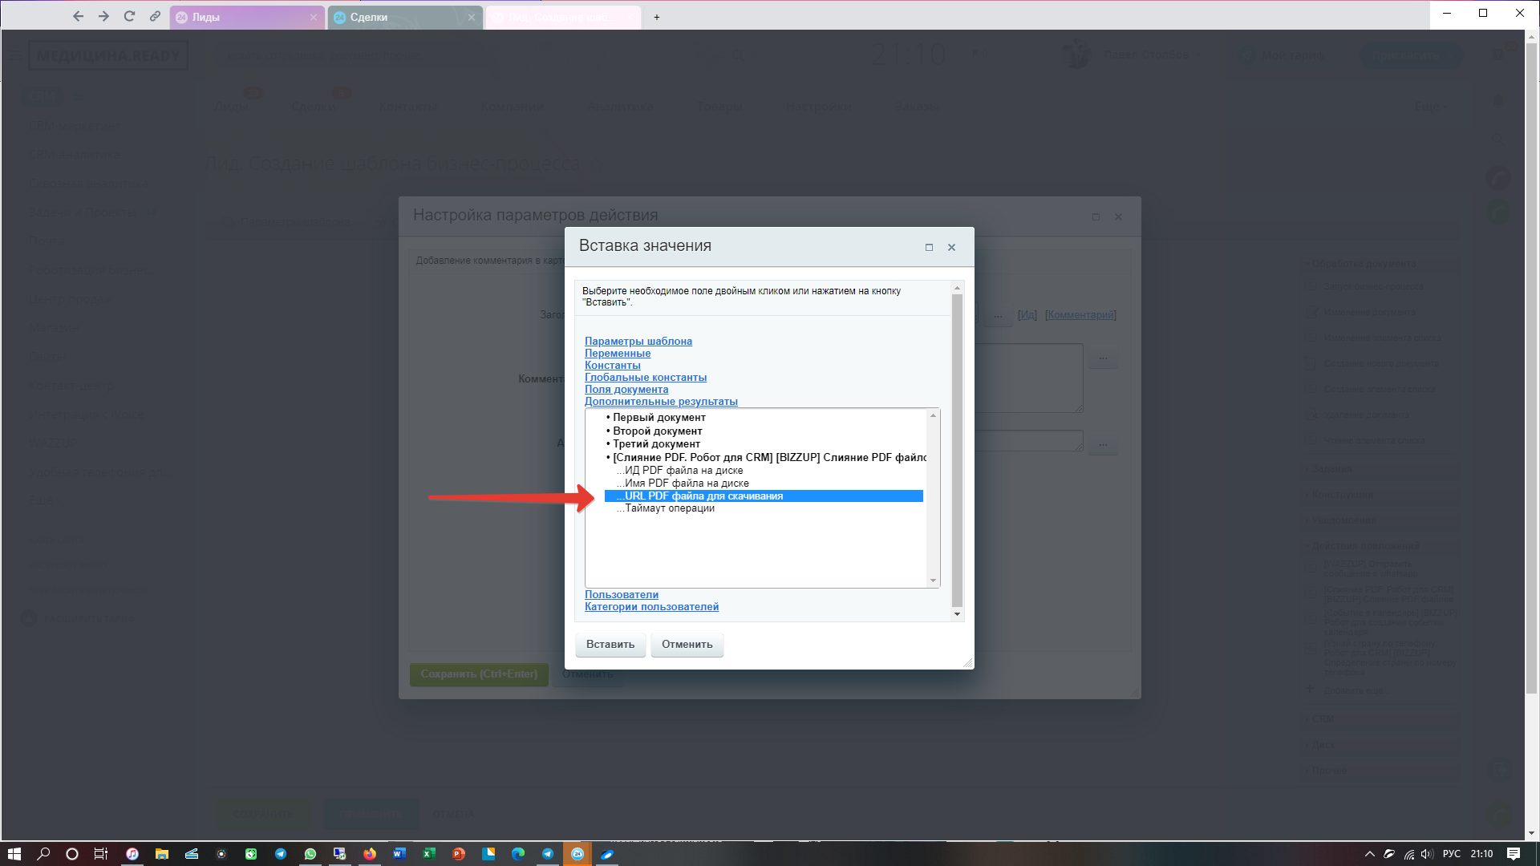Open a new tab with the plus icon
The image size is (1540, 866).
click(656, 17)
